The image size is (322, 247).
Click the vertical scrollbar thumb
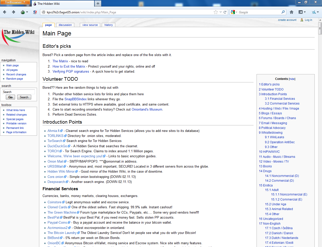tap(320, 28)
